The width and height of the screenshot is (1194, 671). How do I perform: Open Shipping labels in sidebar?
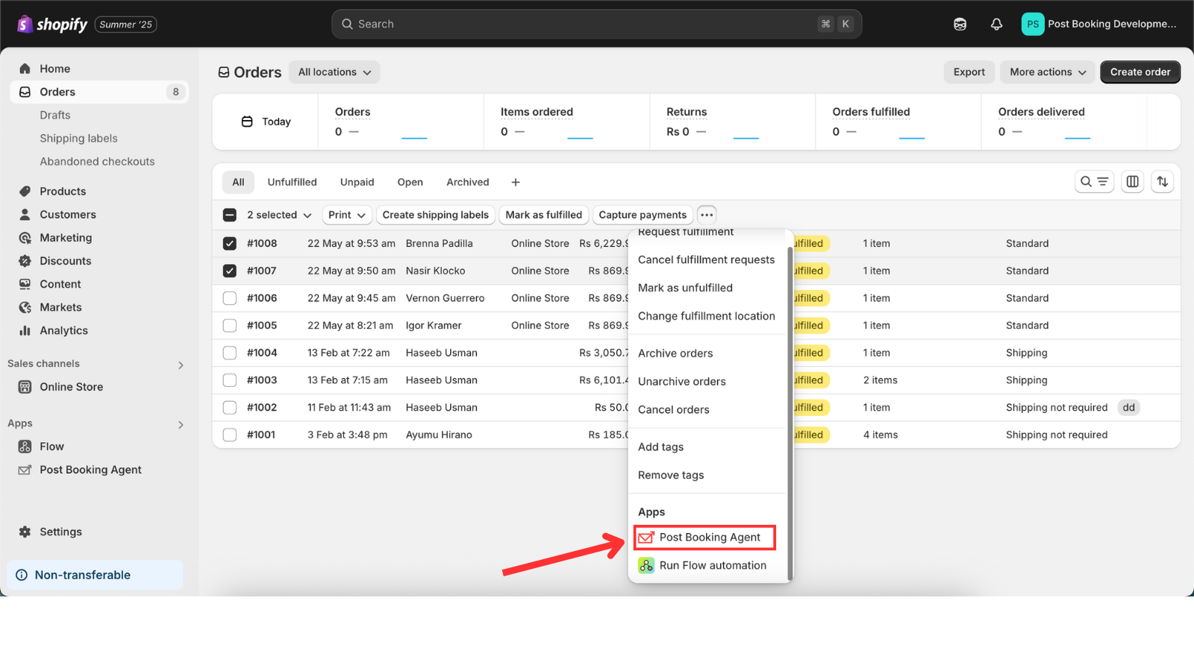(78, 139)
